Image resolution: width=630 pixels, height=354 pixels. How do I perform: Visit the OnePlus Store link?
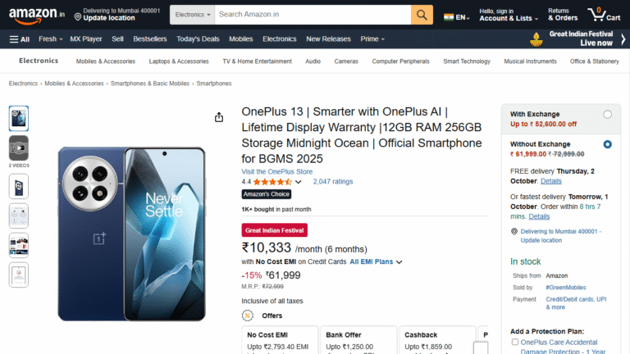point(277,171)
